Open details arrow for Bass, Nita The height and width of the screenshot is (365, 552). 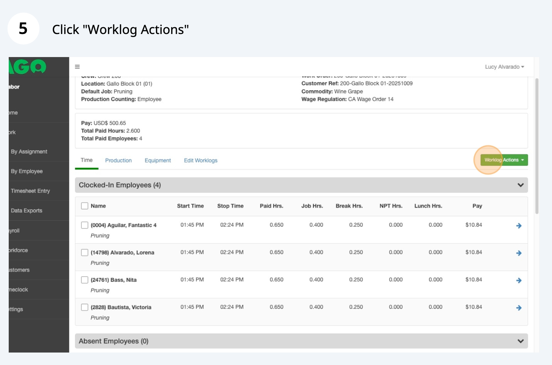519,280
